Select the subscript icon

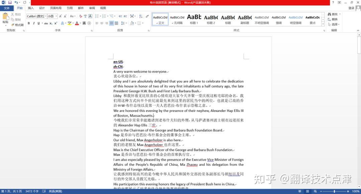click(x=50, y=23)
